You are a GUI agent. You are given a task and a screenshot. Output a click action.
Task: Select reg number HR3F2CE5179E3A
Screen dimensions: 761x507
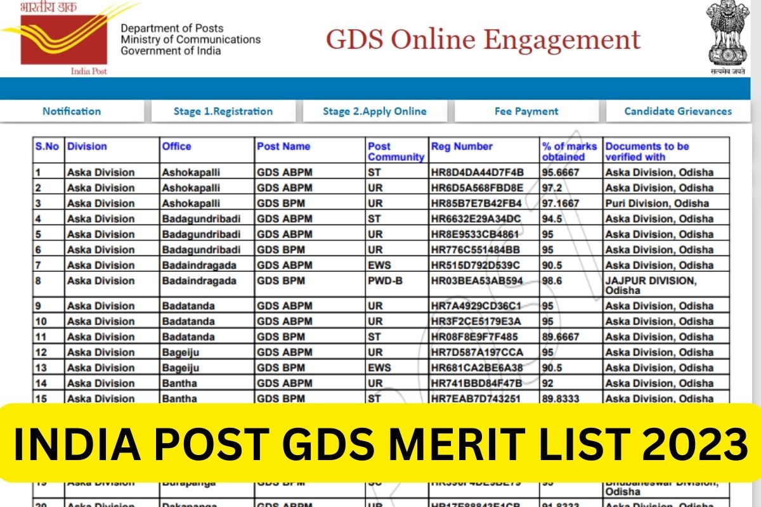[477, 321]
